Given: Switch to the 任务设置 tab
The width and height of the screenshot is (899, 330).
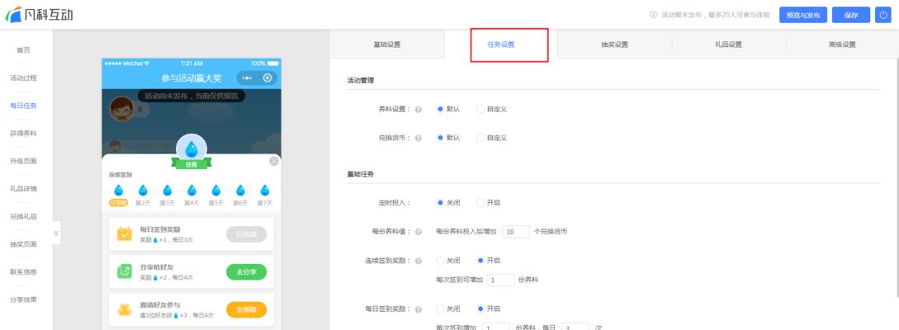Looking at the screenshot, I should (500, 44).
